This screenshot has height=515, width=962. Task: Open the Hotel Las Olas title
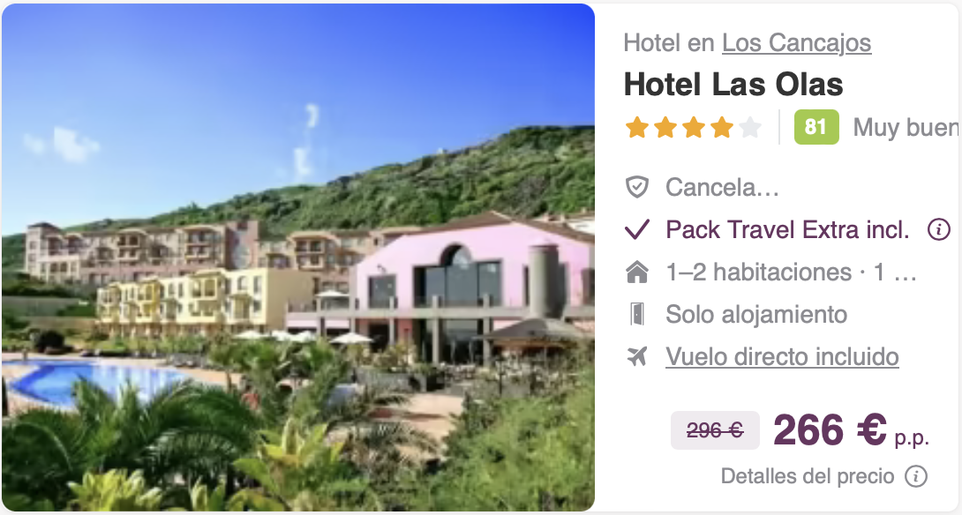(x=733, y=84)
